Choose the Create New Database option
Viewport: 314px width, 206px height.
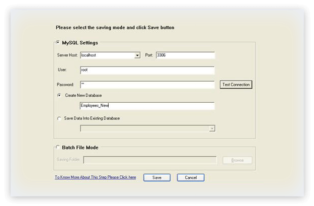(x=59, y=95)
